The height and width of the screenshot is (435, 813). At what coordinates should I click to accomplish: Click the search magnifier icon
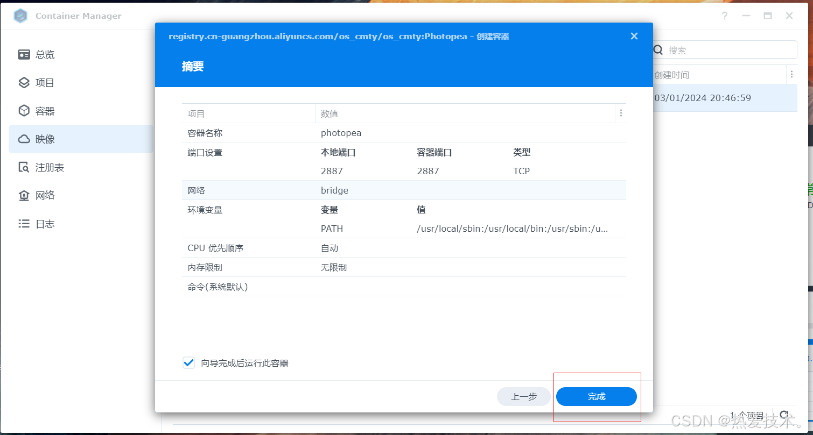658,49
